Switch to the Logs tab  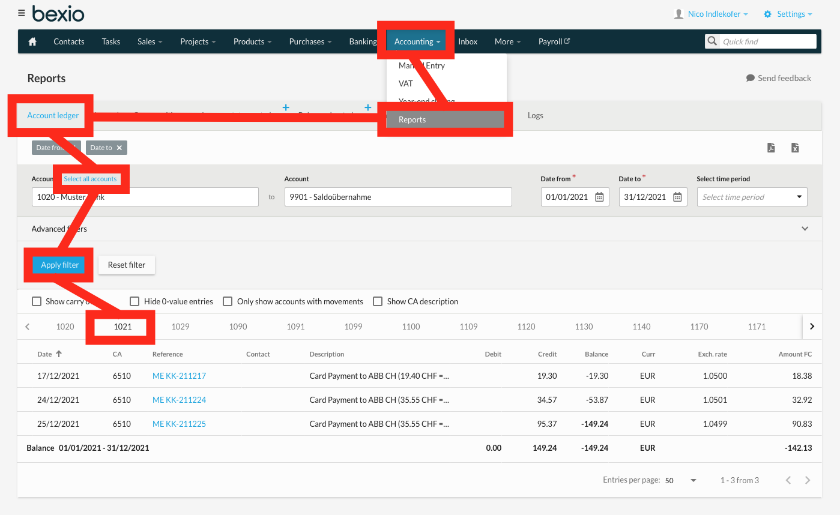pyautogui.click(x=535, y=115)
